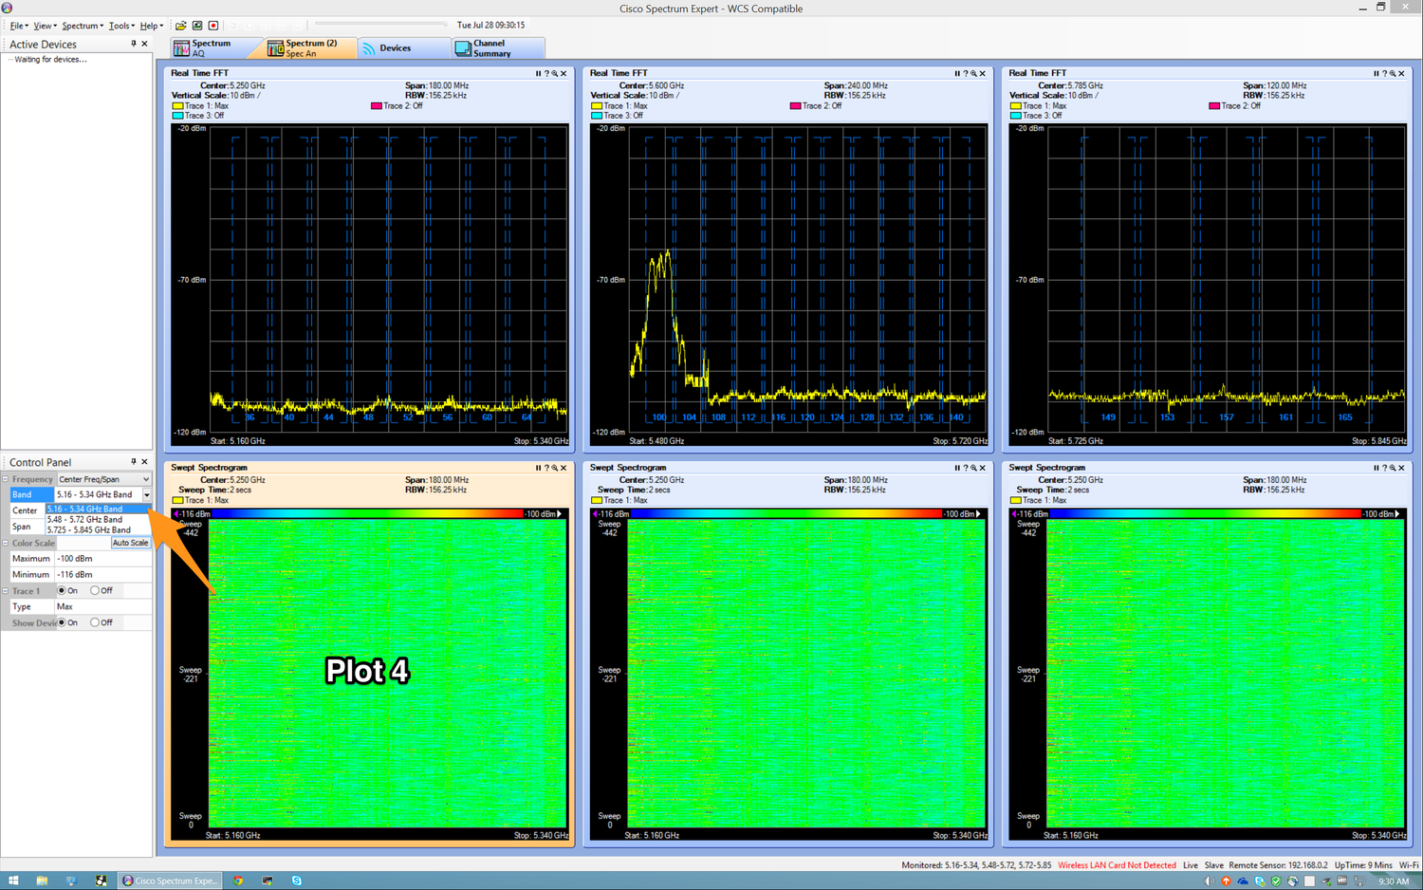Click the Maximum -100 dBm value field
1423x890 pixels.
pos(102,559)
